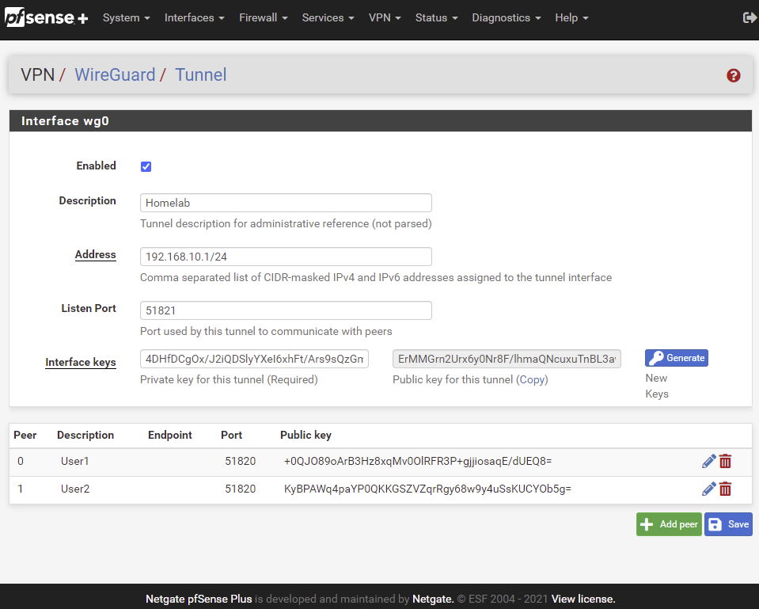Focus the Listen Port field 51821
The image size is (759, 609).
286,310
